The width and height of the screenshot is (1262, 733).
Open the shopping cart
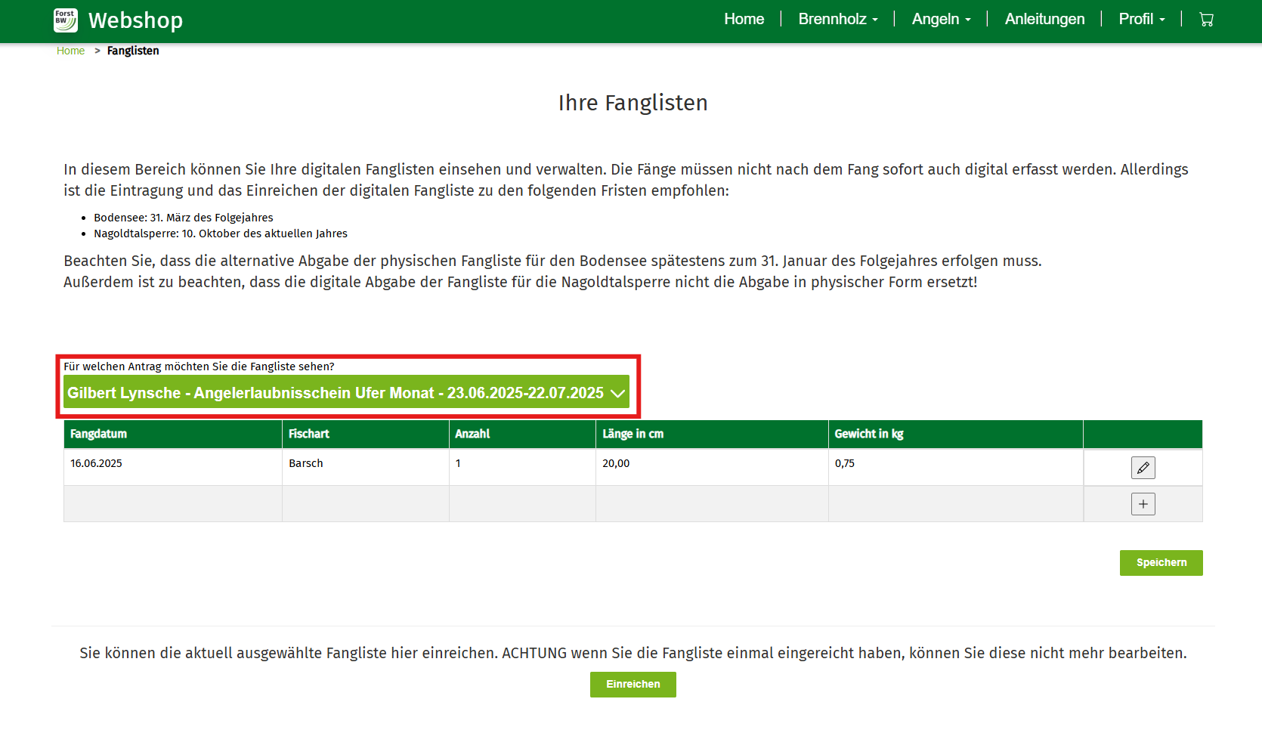(x=1206, y=20)
